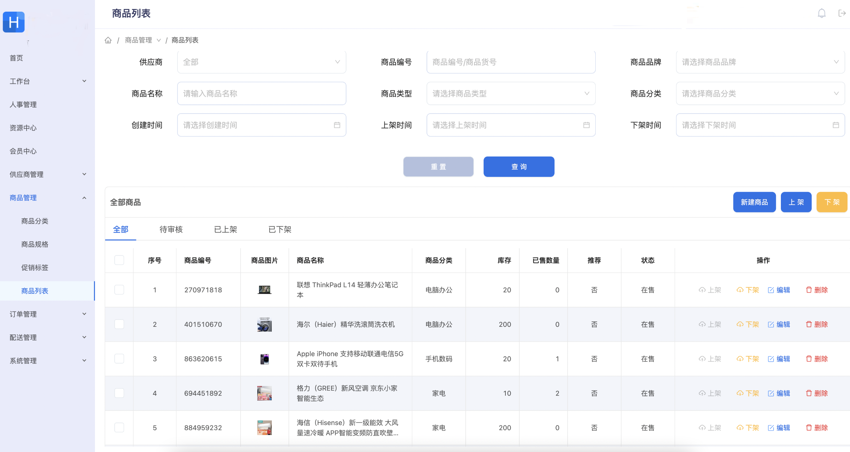
Task: Click the 重置 button
Action: point(438,167)
